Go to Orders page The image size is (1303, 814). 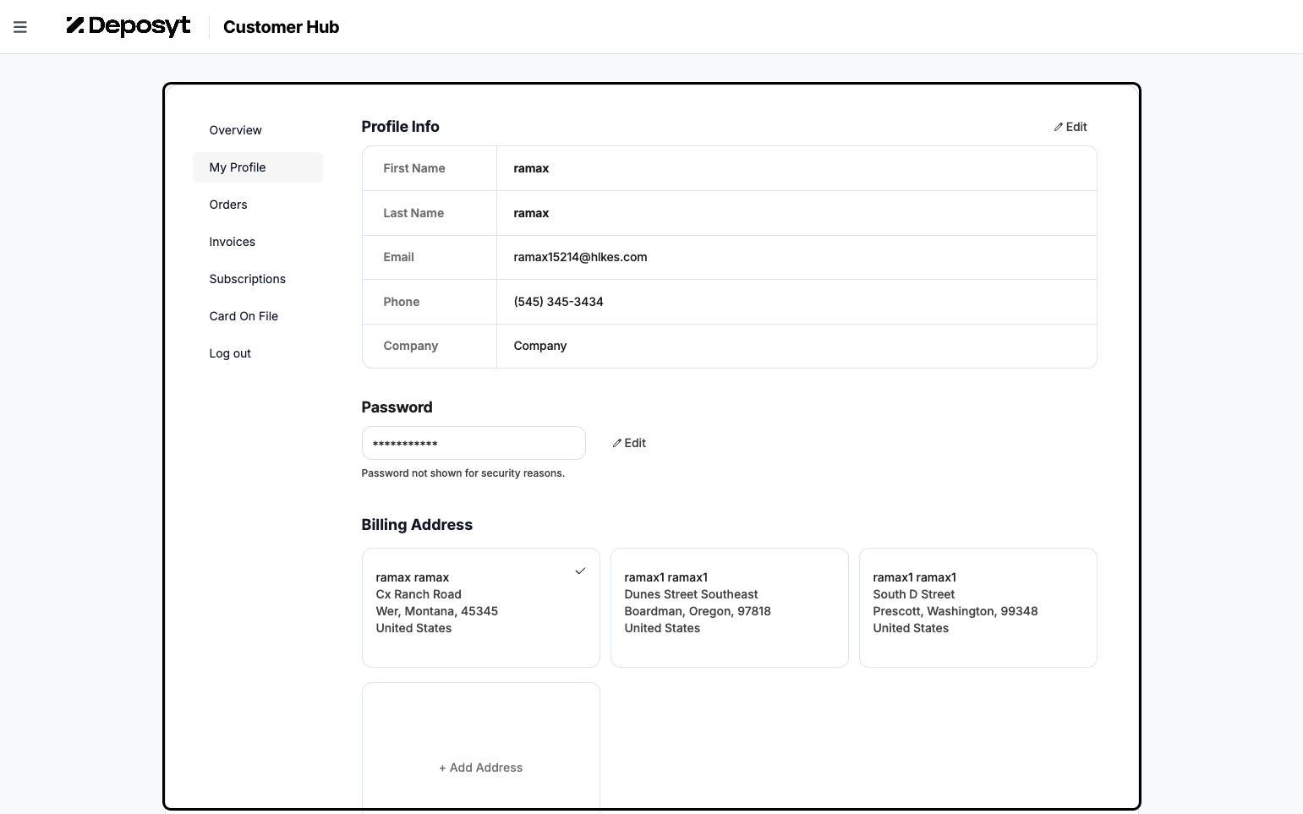(258, 205)
